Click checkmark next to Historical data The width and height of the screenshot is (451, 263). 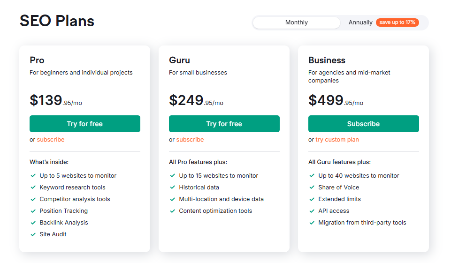pyautogui.click(x=173, y=188)
